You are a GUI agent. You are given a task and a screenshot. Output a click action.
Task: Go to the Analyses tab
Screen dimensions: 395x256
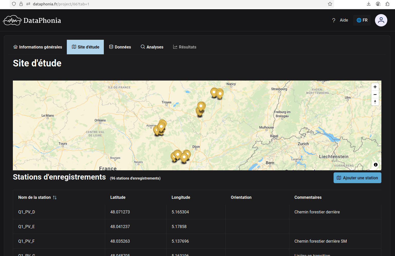(x=152, y=47)
